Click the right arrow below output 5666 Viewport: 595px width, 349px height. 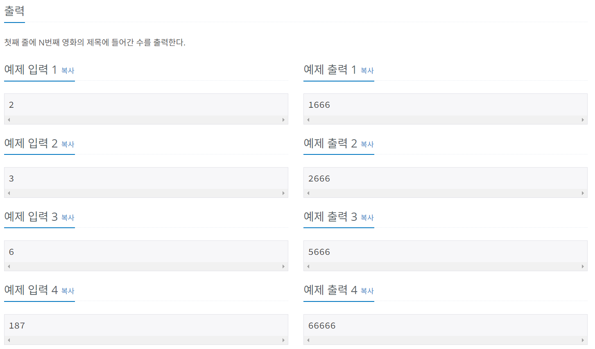tap(583, 267)
